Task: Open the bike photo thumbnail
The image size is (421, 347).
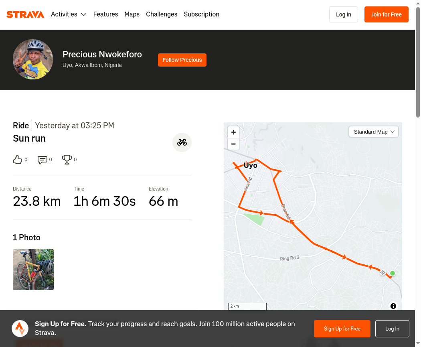Action: (33, 270)
